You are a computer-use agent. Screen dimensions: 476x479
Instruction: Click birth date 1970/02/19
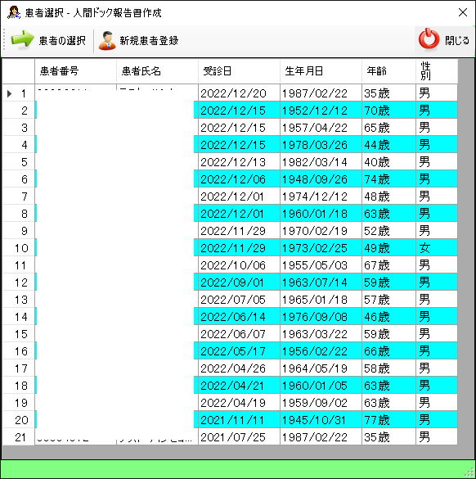coord(321,231)
